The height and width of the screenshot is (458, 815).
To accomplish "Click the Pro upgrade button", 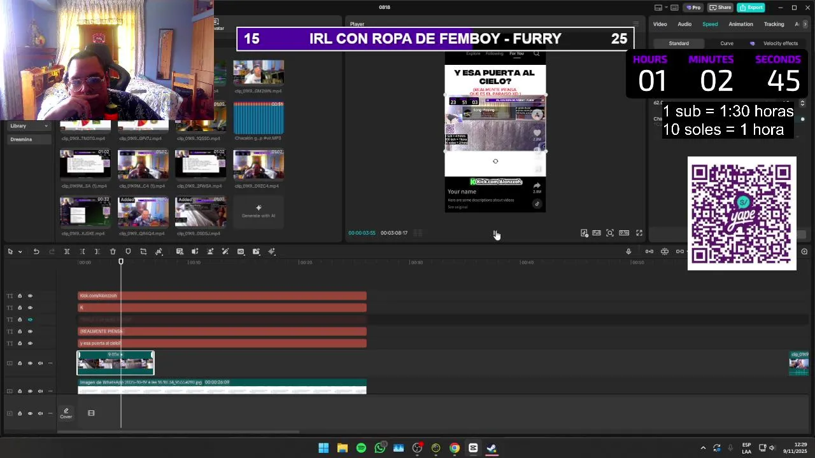I will (x=693, y=8).
